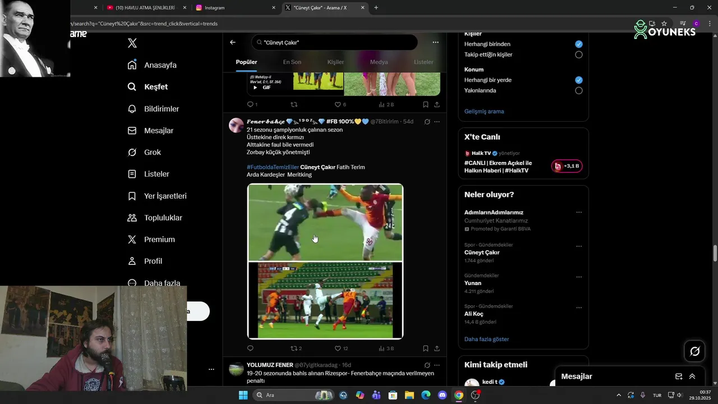This screenshot has width=718, height=404.
Task: Select Herhangi bir yerde radio option
Action: click(579, 80)
